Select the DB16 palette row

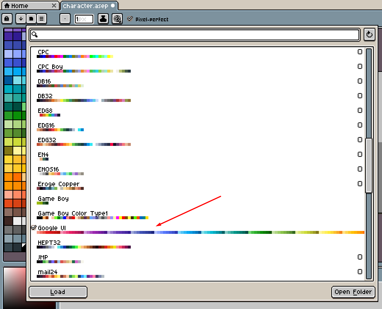pyautogui.click(x=197, y=83)
